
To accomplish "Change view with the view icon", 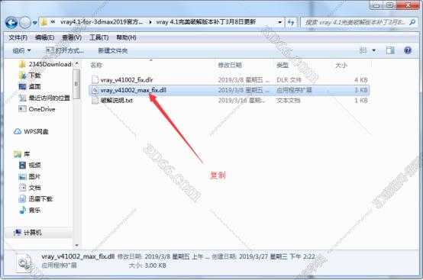I will click(x=363, y=50).
